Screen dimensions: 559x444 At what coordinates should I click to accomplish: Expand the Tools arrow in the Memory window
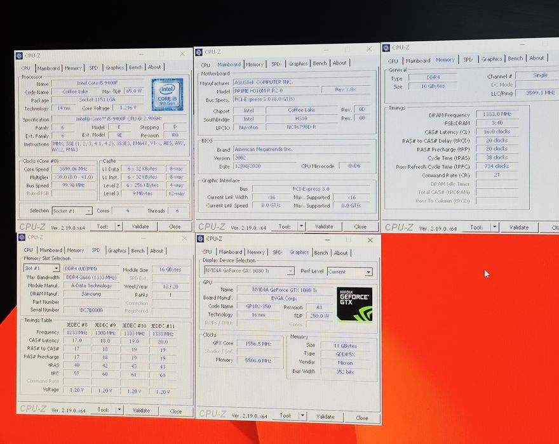pyautogui.click(x=494, y=227)
